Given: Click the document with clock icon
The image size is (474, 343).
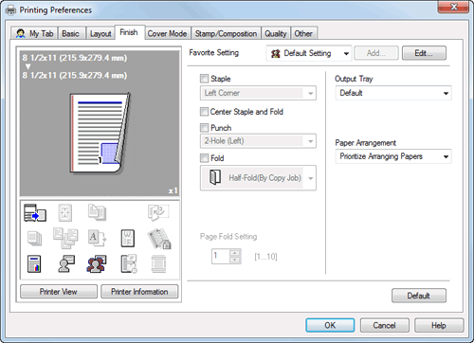Looking at the screenshot, I should pyautogui.click(x=129, y=264).
